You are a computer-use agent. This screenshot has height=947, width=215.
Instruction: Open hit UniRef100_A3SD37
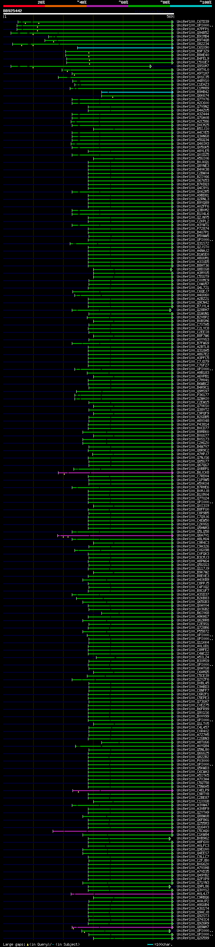193,595
